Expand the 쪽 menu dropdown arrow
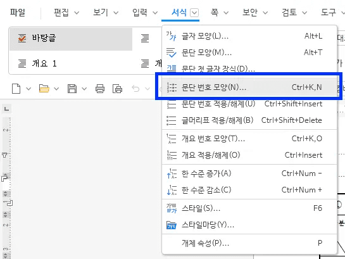Image resolution: width=345 pixels, height=259 pixels. (x=226, y=13)
